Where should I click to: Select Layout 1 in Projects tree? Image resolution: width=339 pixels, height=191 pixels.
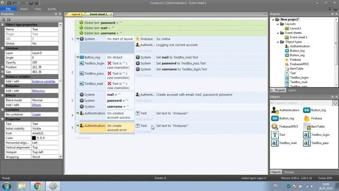(296, 28)
